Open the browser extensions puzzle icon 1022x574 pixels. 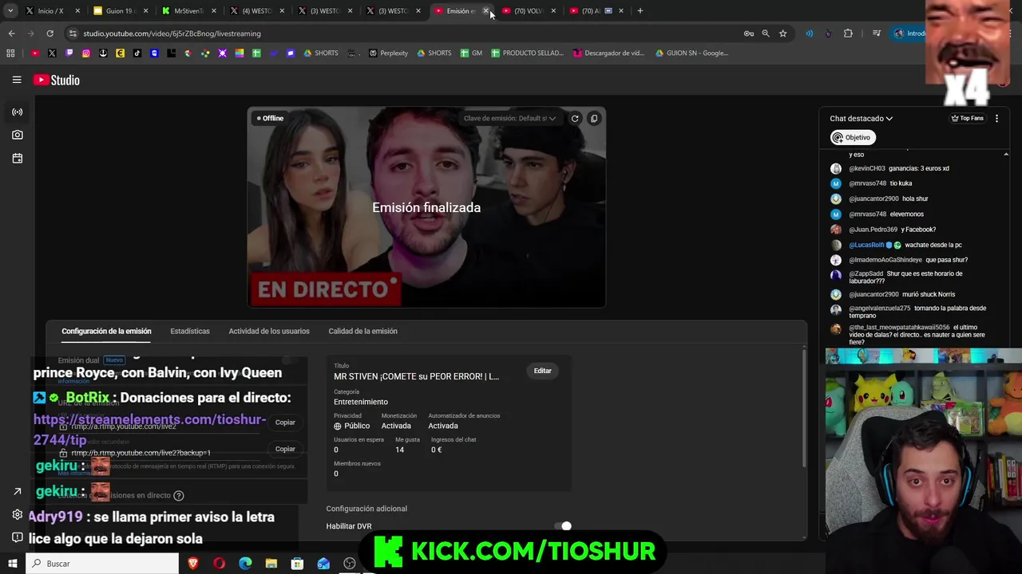coord(848,33)
